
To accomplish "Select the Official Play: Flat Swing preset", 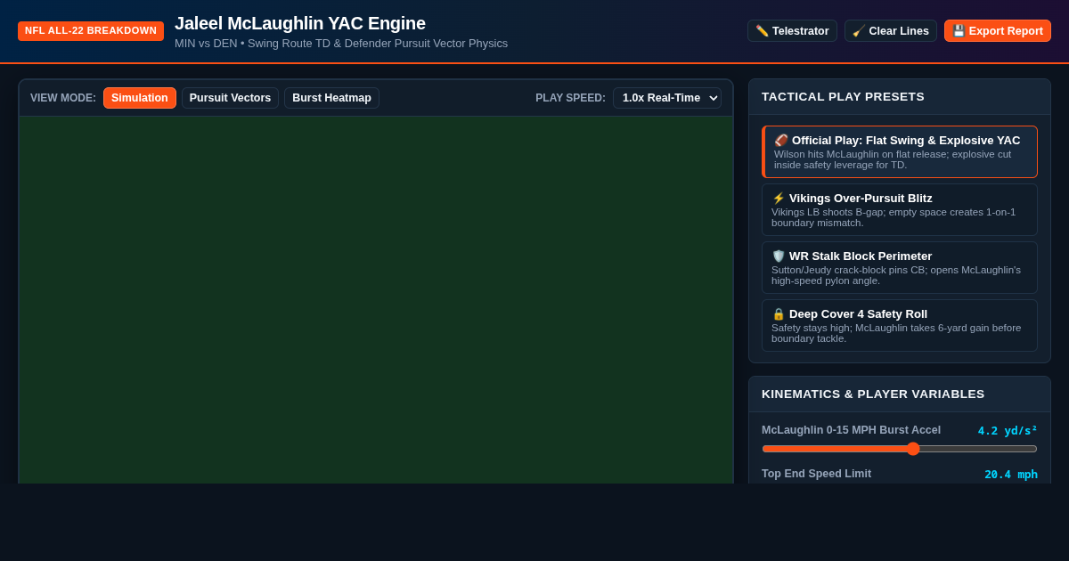I will [900, 152].
